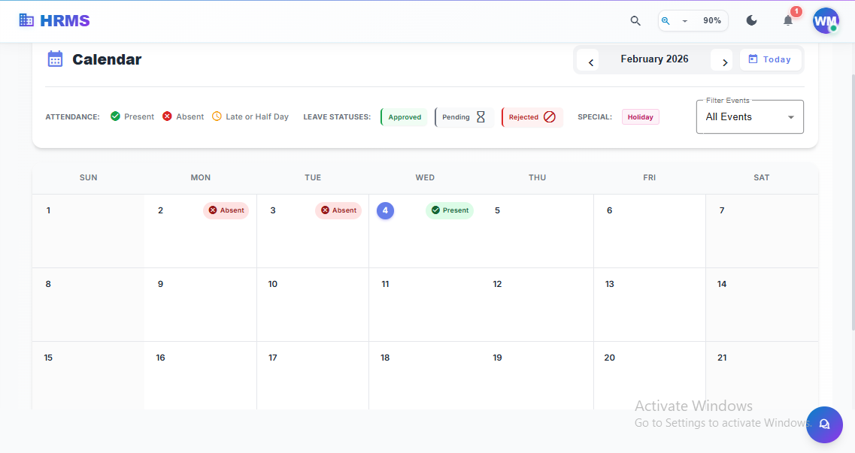This screenshot has height=453, width=855.
Task: Select date 6 in the calendar
Action: [610, 210]
